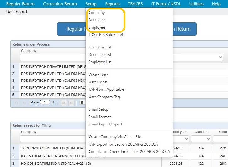This screenshot has width=228, height=167.
Task: Choose Create Company Via Conso File
Action: [115, 137]
